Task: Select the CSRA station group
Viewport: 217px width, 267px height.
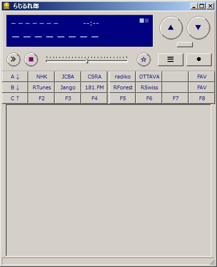Action: (x=94, y=77)
